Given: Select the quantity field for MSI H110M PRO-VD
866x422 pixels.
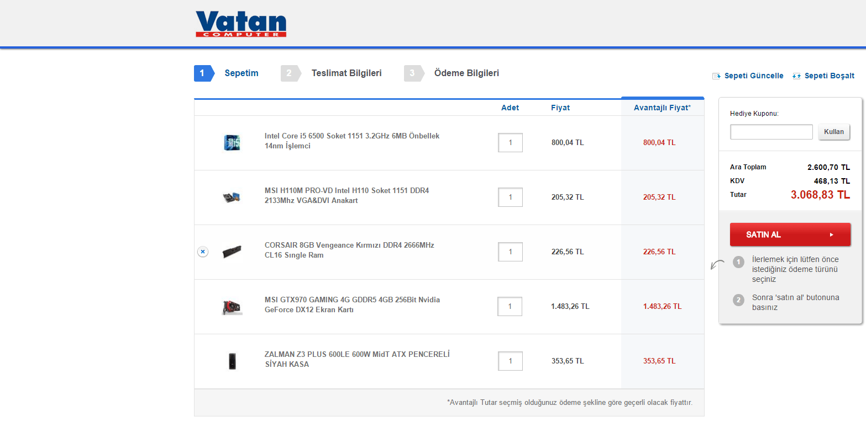Looking at the screenshot, I should pos(510,197).
